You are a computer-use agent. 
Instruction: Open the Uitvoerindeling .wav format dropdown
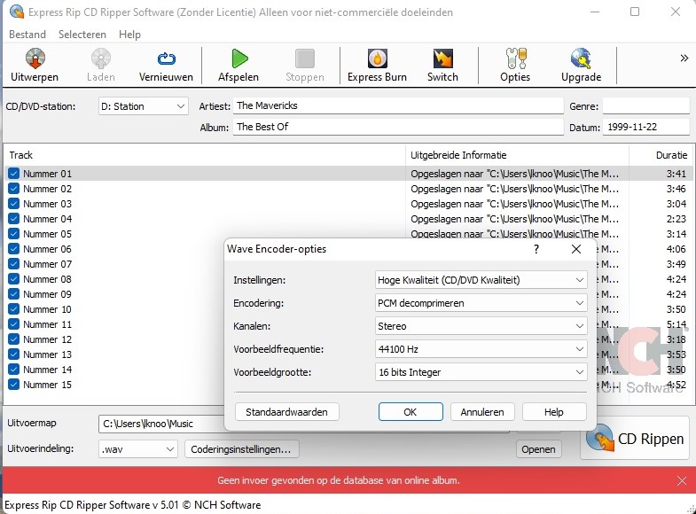pos(138,449)
